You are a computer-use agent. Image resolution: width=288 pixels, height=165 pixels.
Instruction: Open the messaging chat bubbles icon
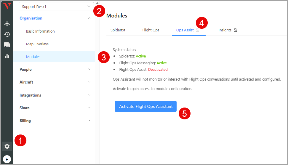click(7, 45)
